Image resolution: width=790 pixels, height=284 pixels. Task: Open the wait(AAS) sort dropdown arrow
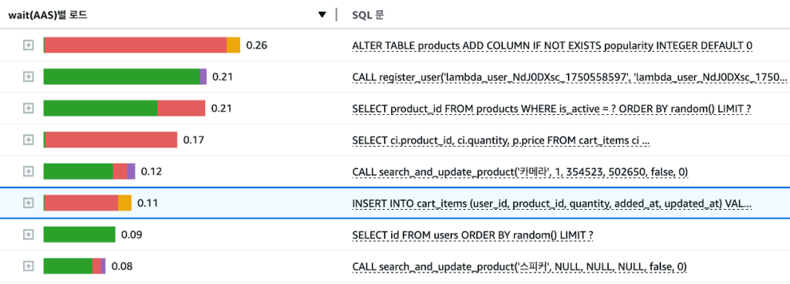[322, 15]
